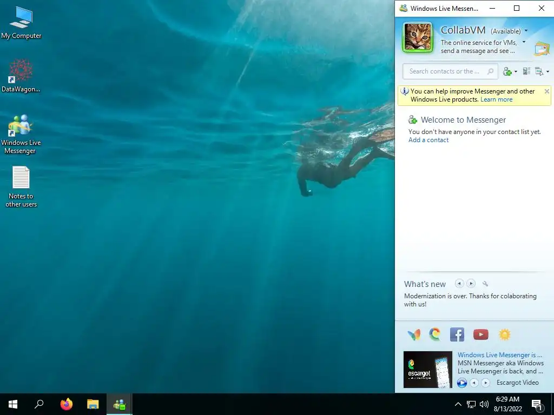Launch Firefox from the taskbar
Viewport: 554px width, 415px height.
click(66, 404)
